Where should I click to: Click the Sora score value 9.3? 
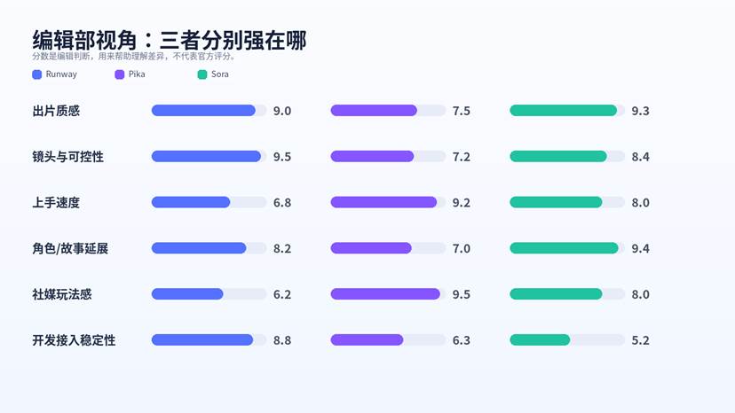(x=640, y=111)
